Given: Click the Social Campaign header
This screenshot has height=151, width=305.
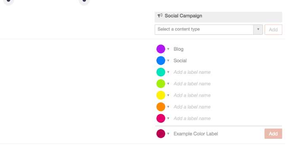Looking at the screenshot, I should (218, 17).
